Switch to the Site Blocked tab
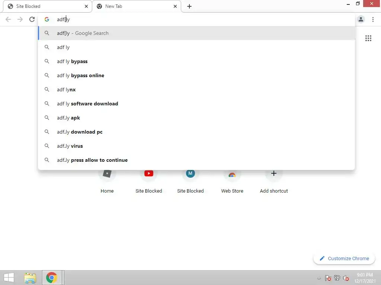 pos(47,6)
